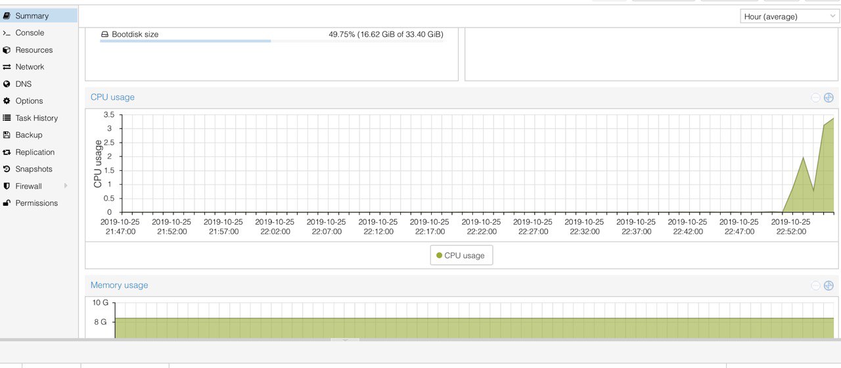Viewport: 841px width, 368px height.
Task: Click the Task History list icon
Action: [7, 118]
